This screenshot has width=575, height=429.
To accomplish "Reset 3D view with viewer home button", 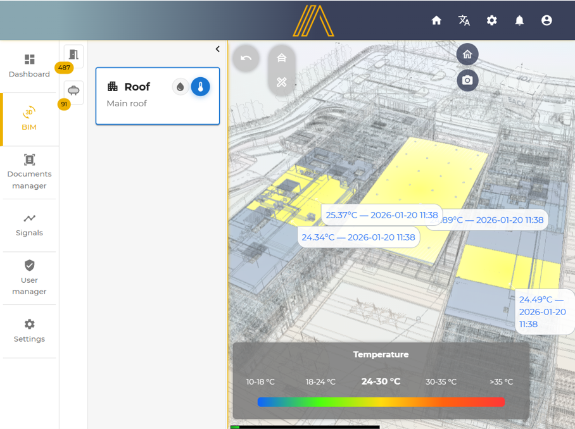I will pyautogui.click(x=467, y=54).
